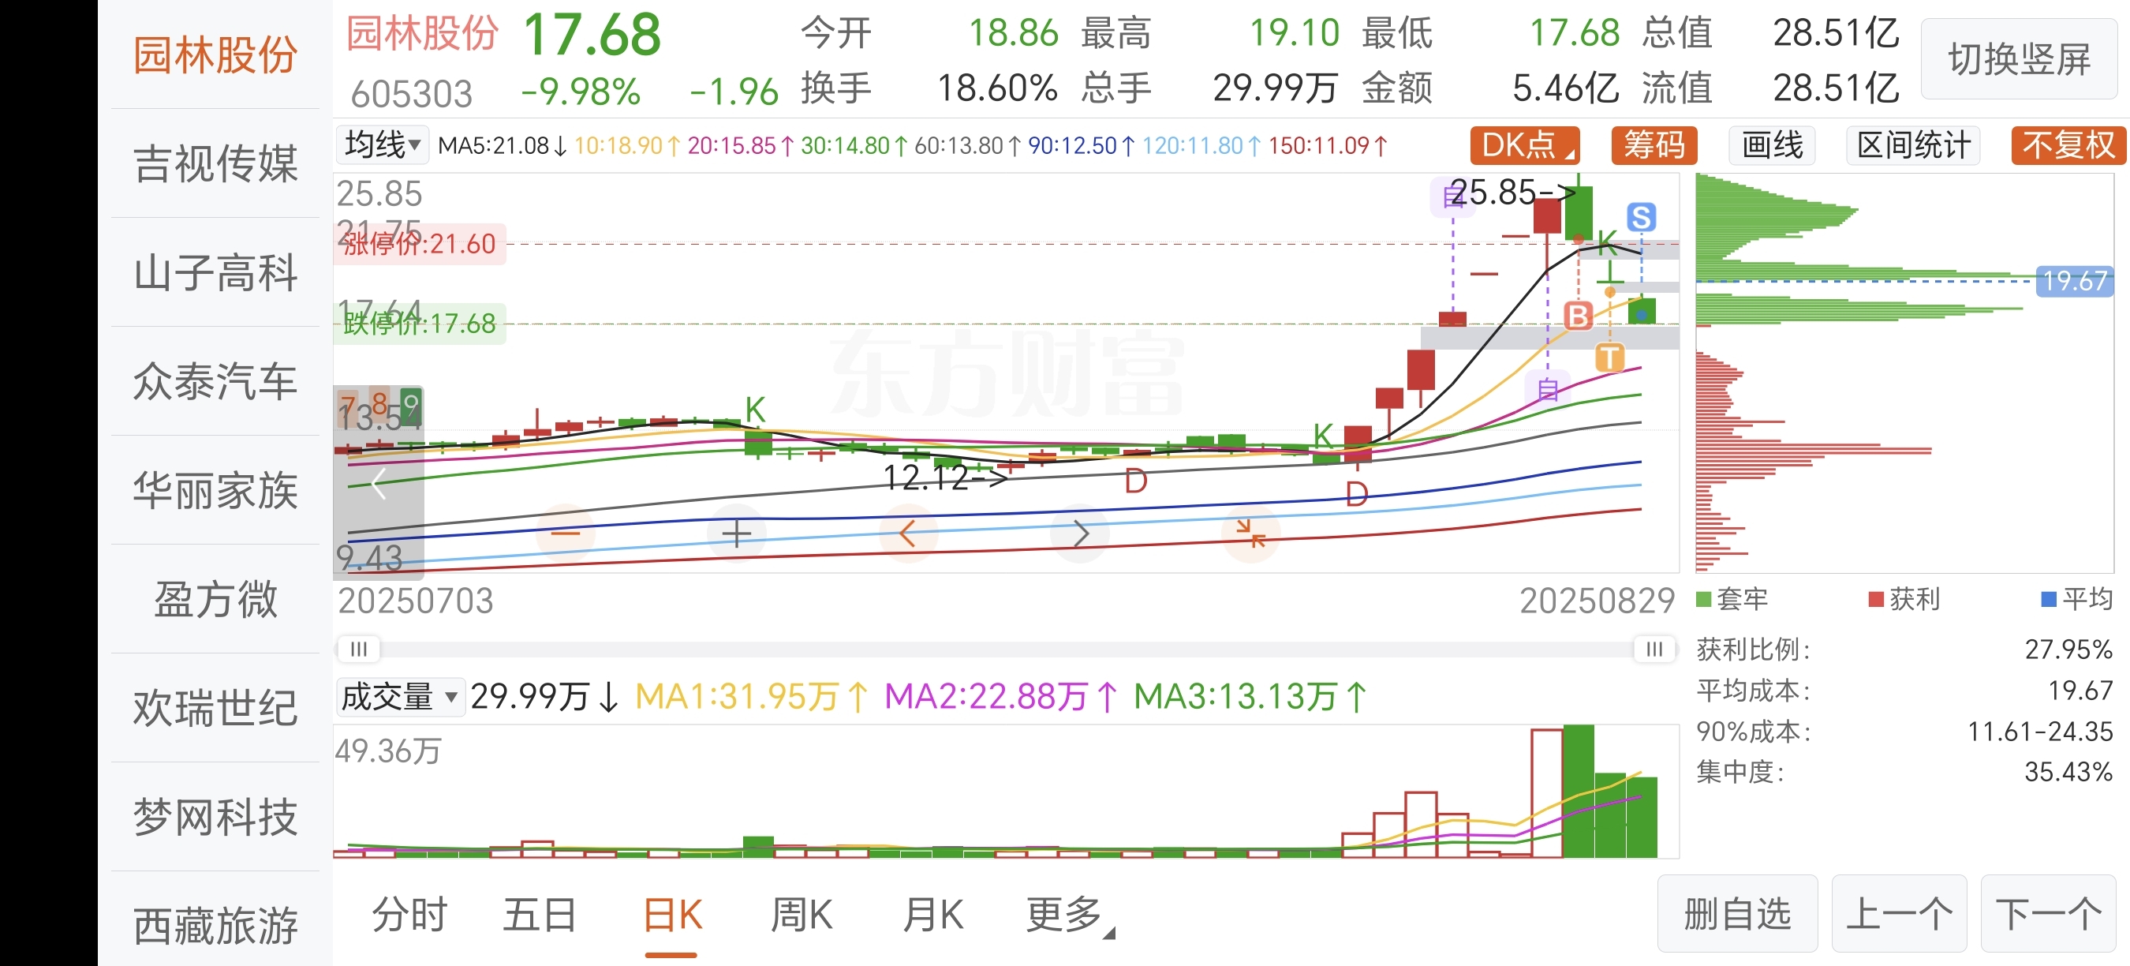Select 山子高科 in the stock list
The height and width of the screenshot is (966, 2130).
click(215, 273)
